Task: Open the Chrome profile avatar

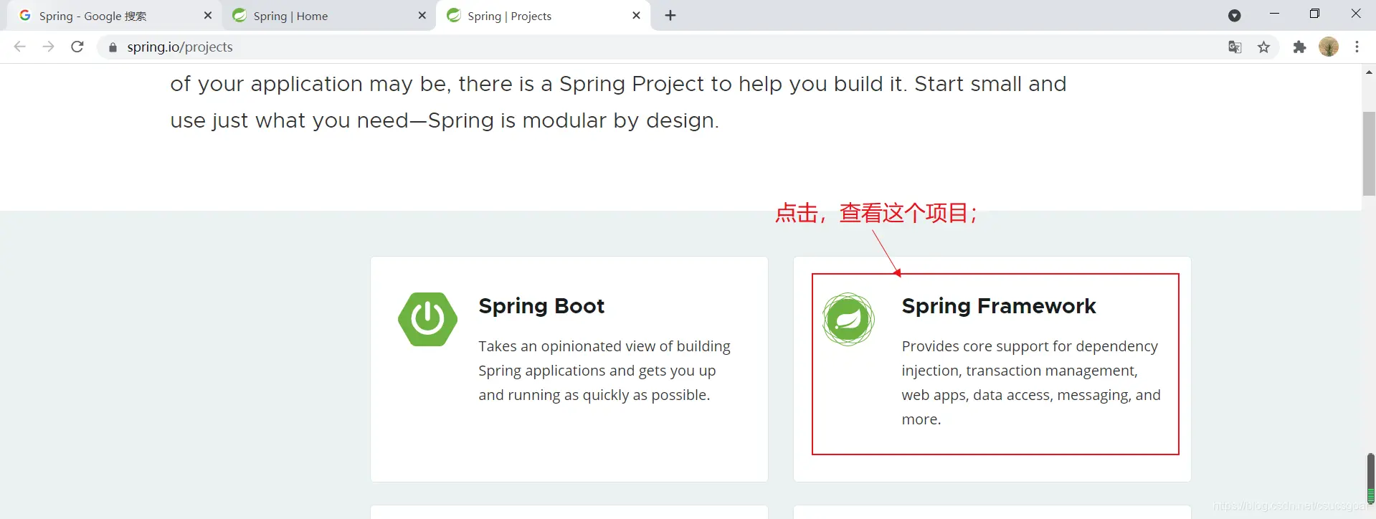Action: pyautogui.click(x=1329, y=47)
